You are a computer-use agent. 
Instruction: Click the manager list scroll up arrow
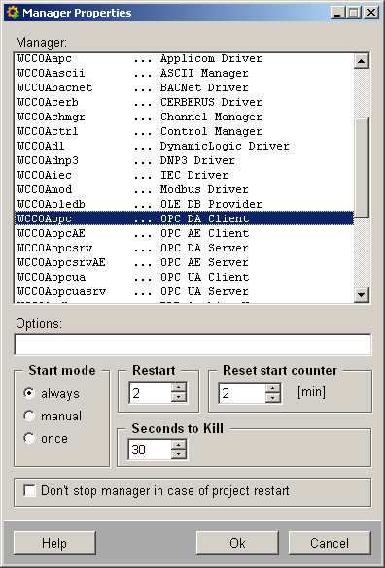pos(361,61)
